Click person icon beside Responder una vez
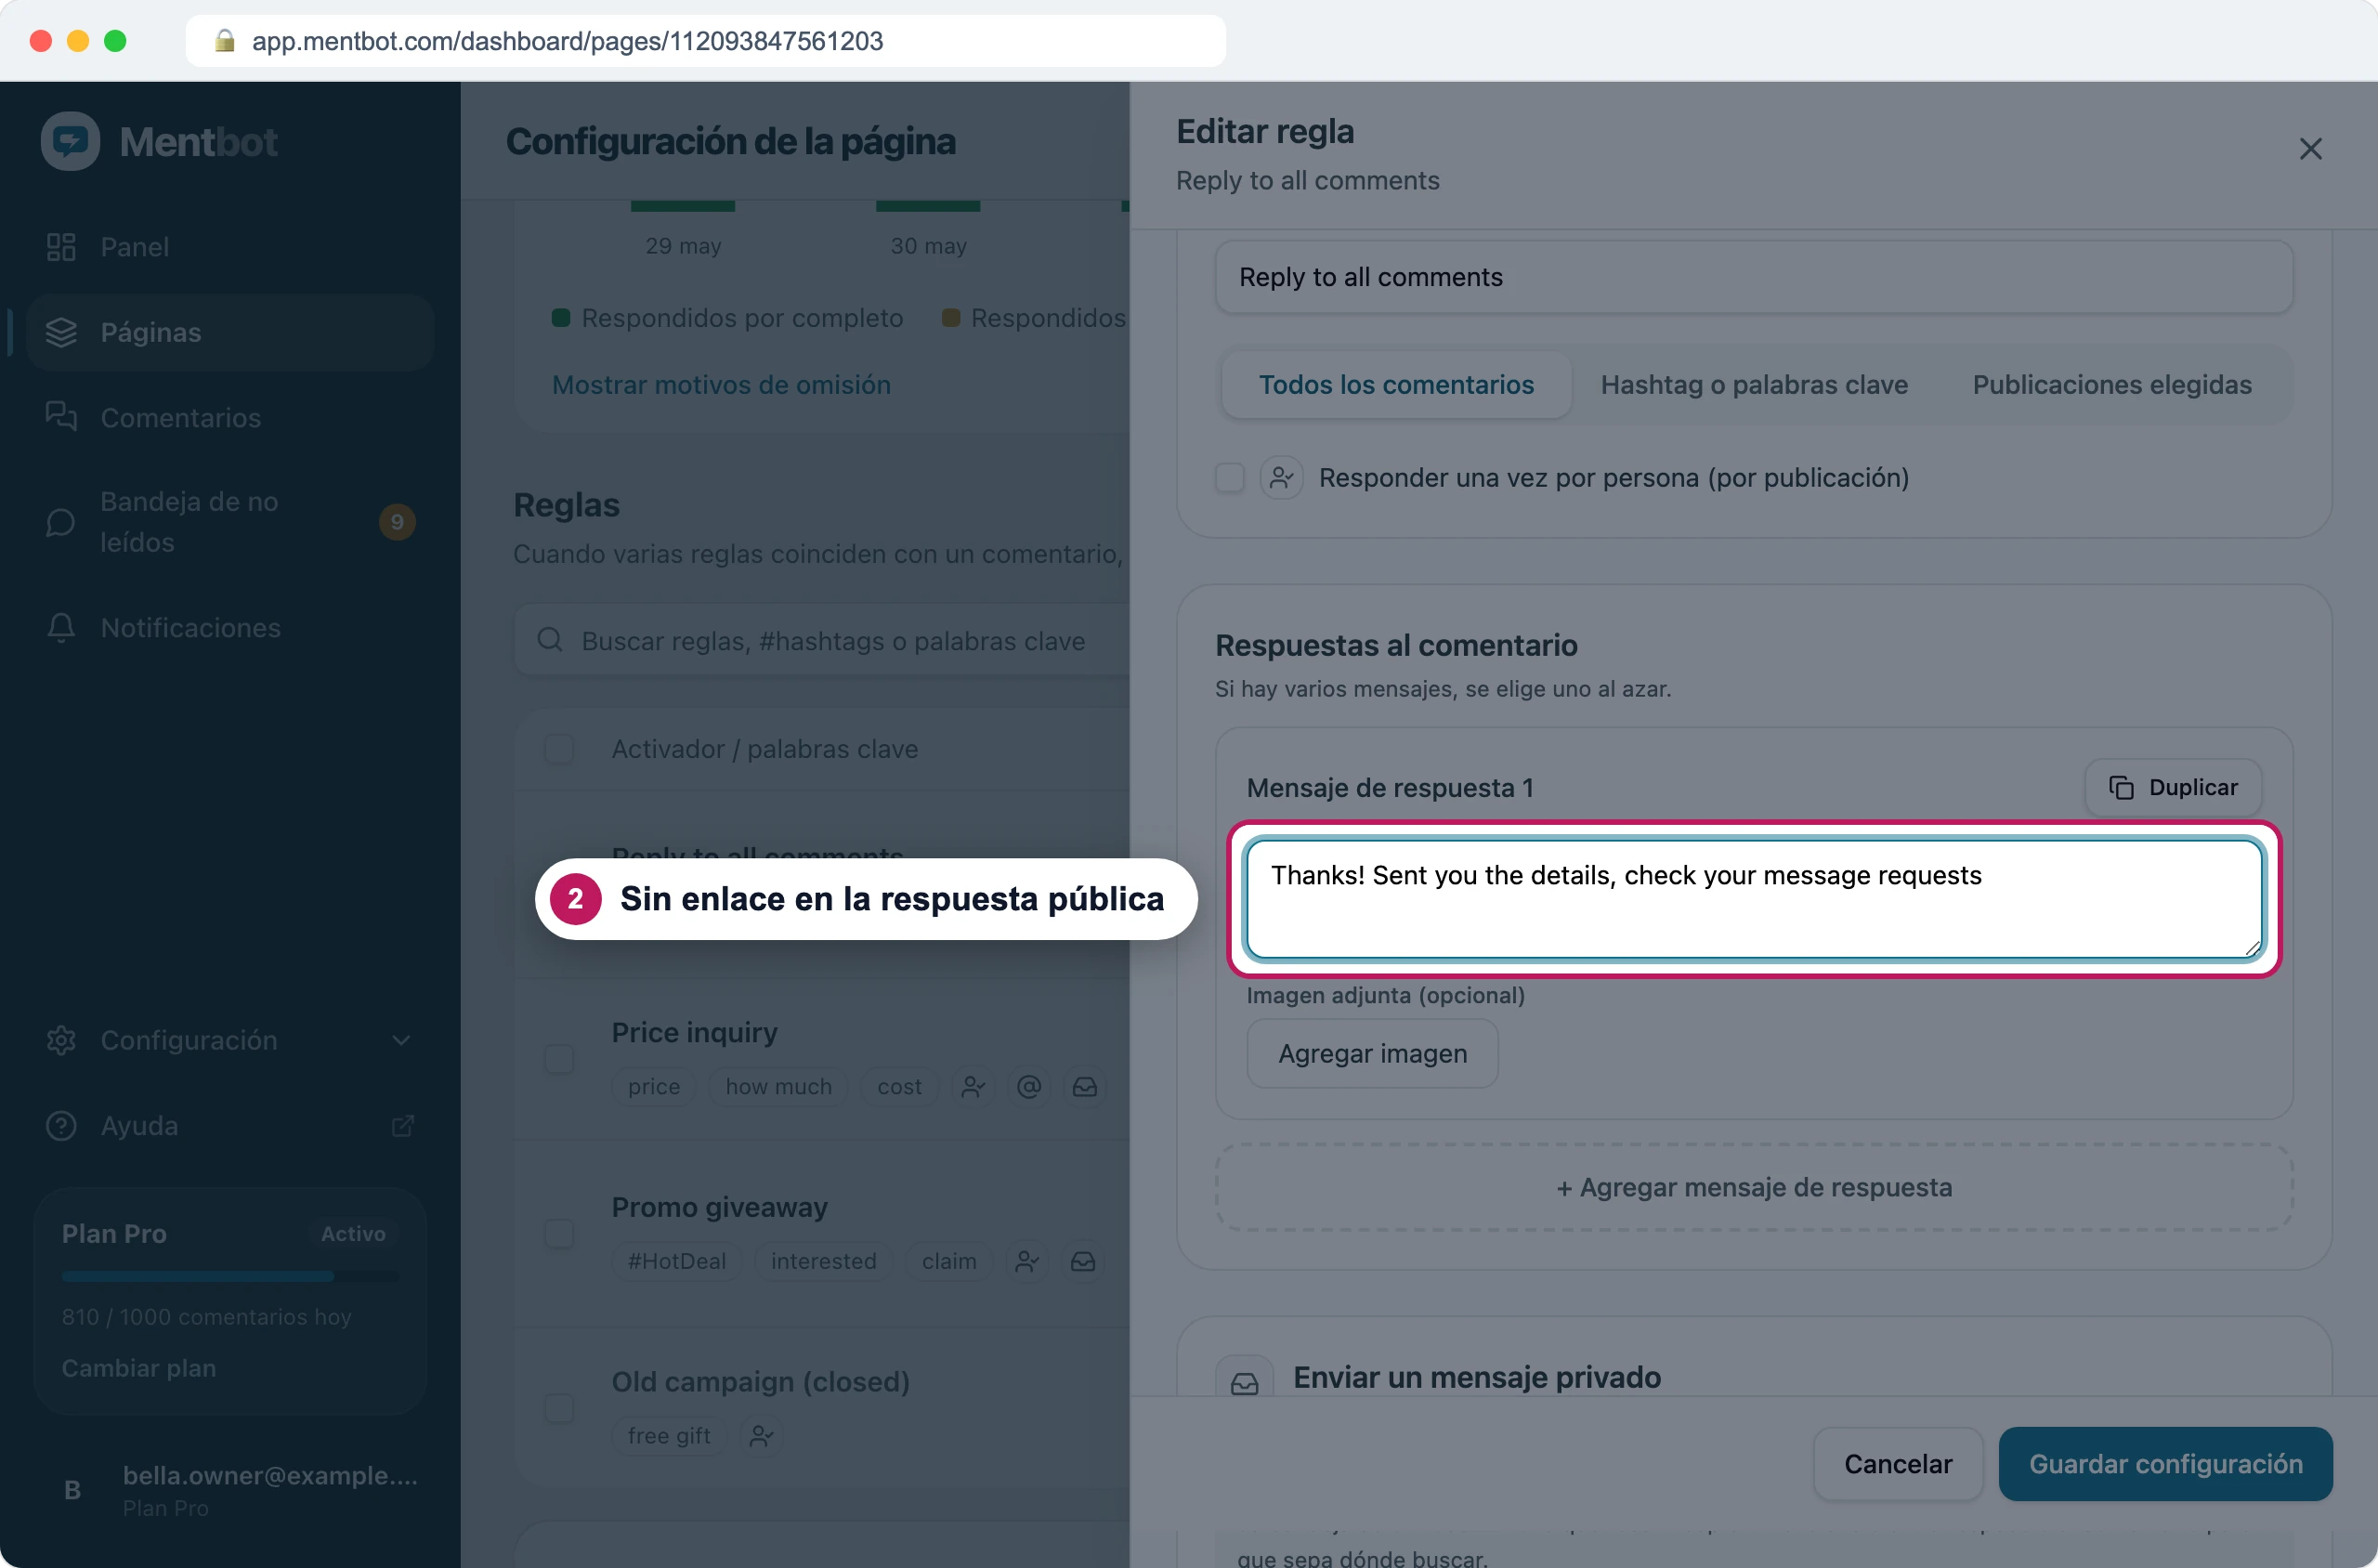 (1281, 478)
